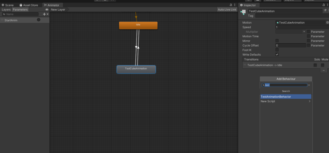
Task: Open the Multiplier parameter dropdown
Action: 291,32
